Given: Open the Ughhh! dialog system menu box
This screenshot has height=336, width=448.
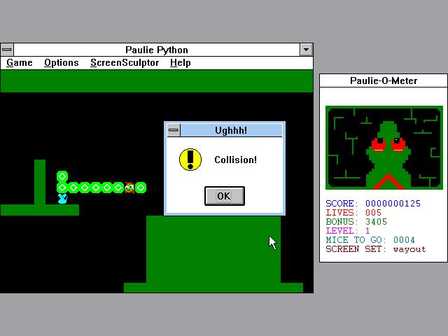Looking at the screenshot, I should (x=174, y=130).
